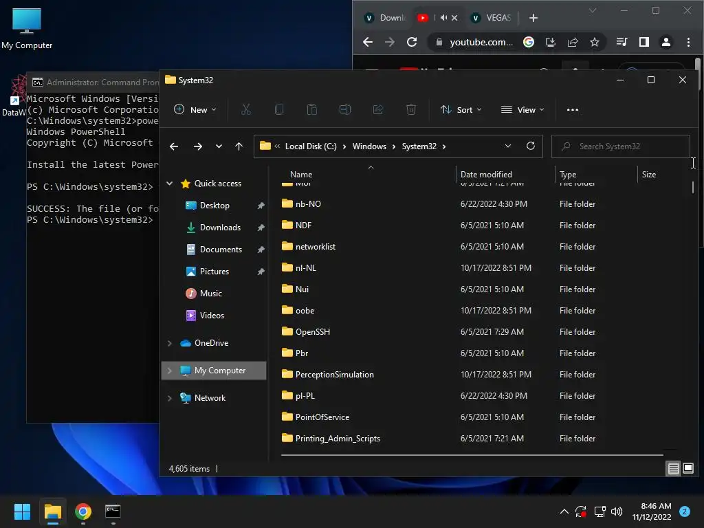Select Documents in Quick access
Viewport: 704px width, 528px height.
(221, 249)
